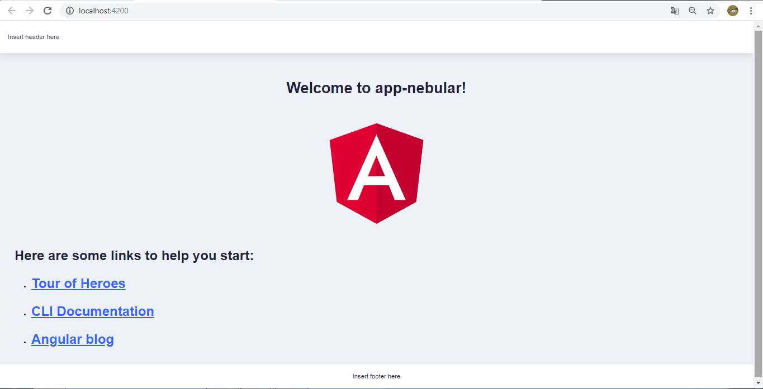Open the browser profile avatar menu
Viewport: 763px width, 389px height.
[732, 10]
